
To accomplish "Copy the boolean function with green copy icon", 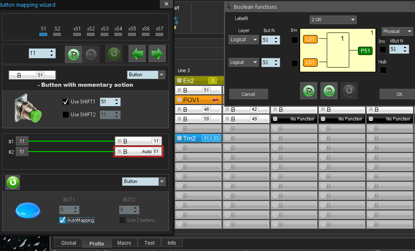I will point(308,90).
